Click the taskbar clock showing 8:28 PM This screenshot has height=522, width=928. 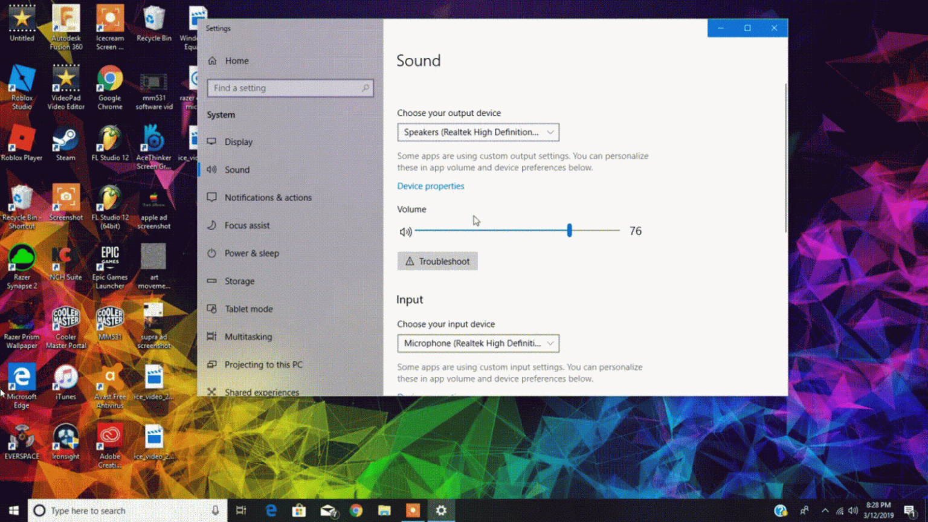coord(878,511)
